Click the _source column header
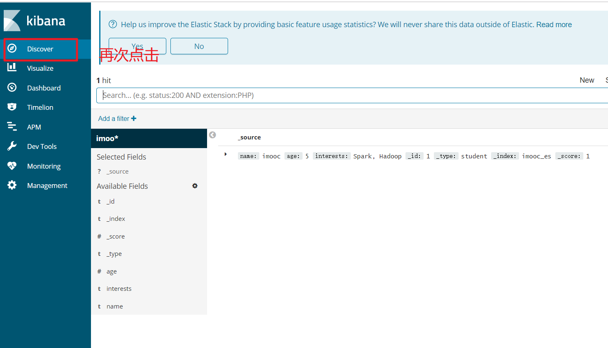608x348 pixels. point(249,137)
